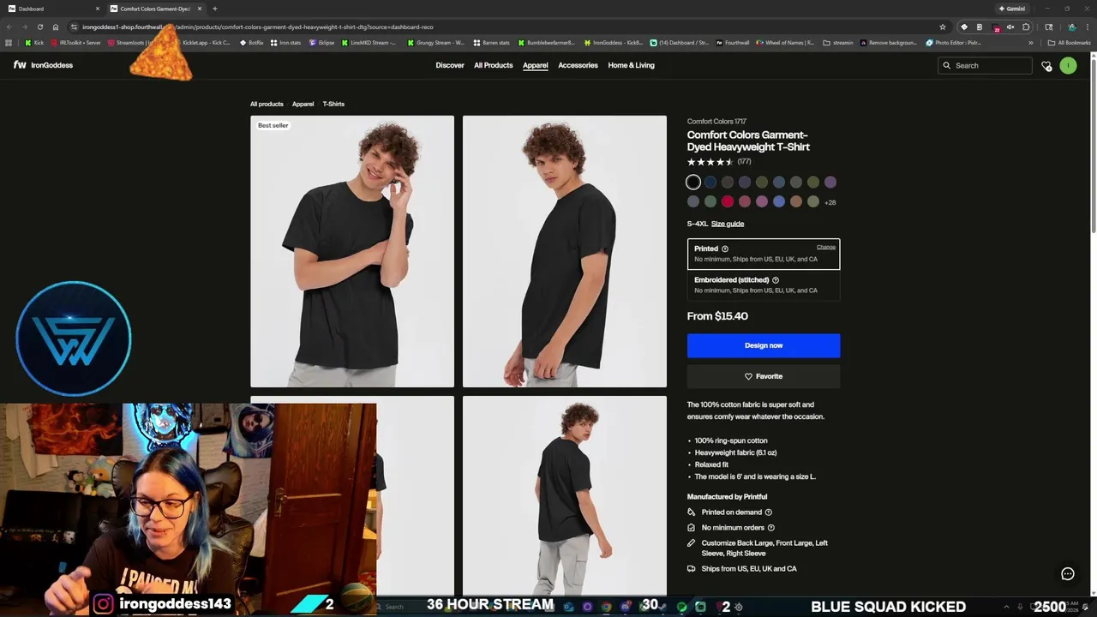This screenshot has height=617, width=1097.
Task: Select the bright blue swatch in second row
Action: (x=779, y=202)
